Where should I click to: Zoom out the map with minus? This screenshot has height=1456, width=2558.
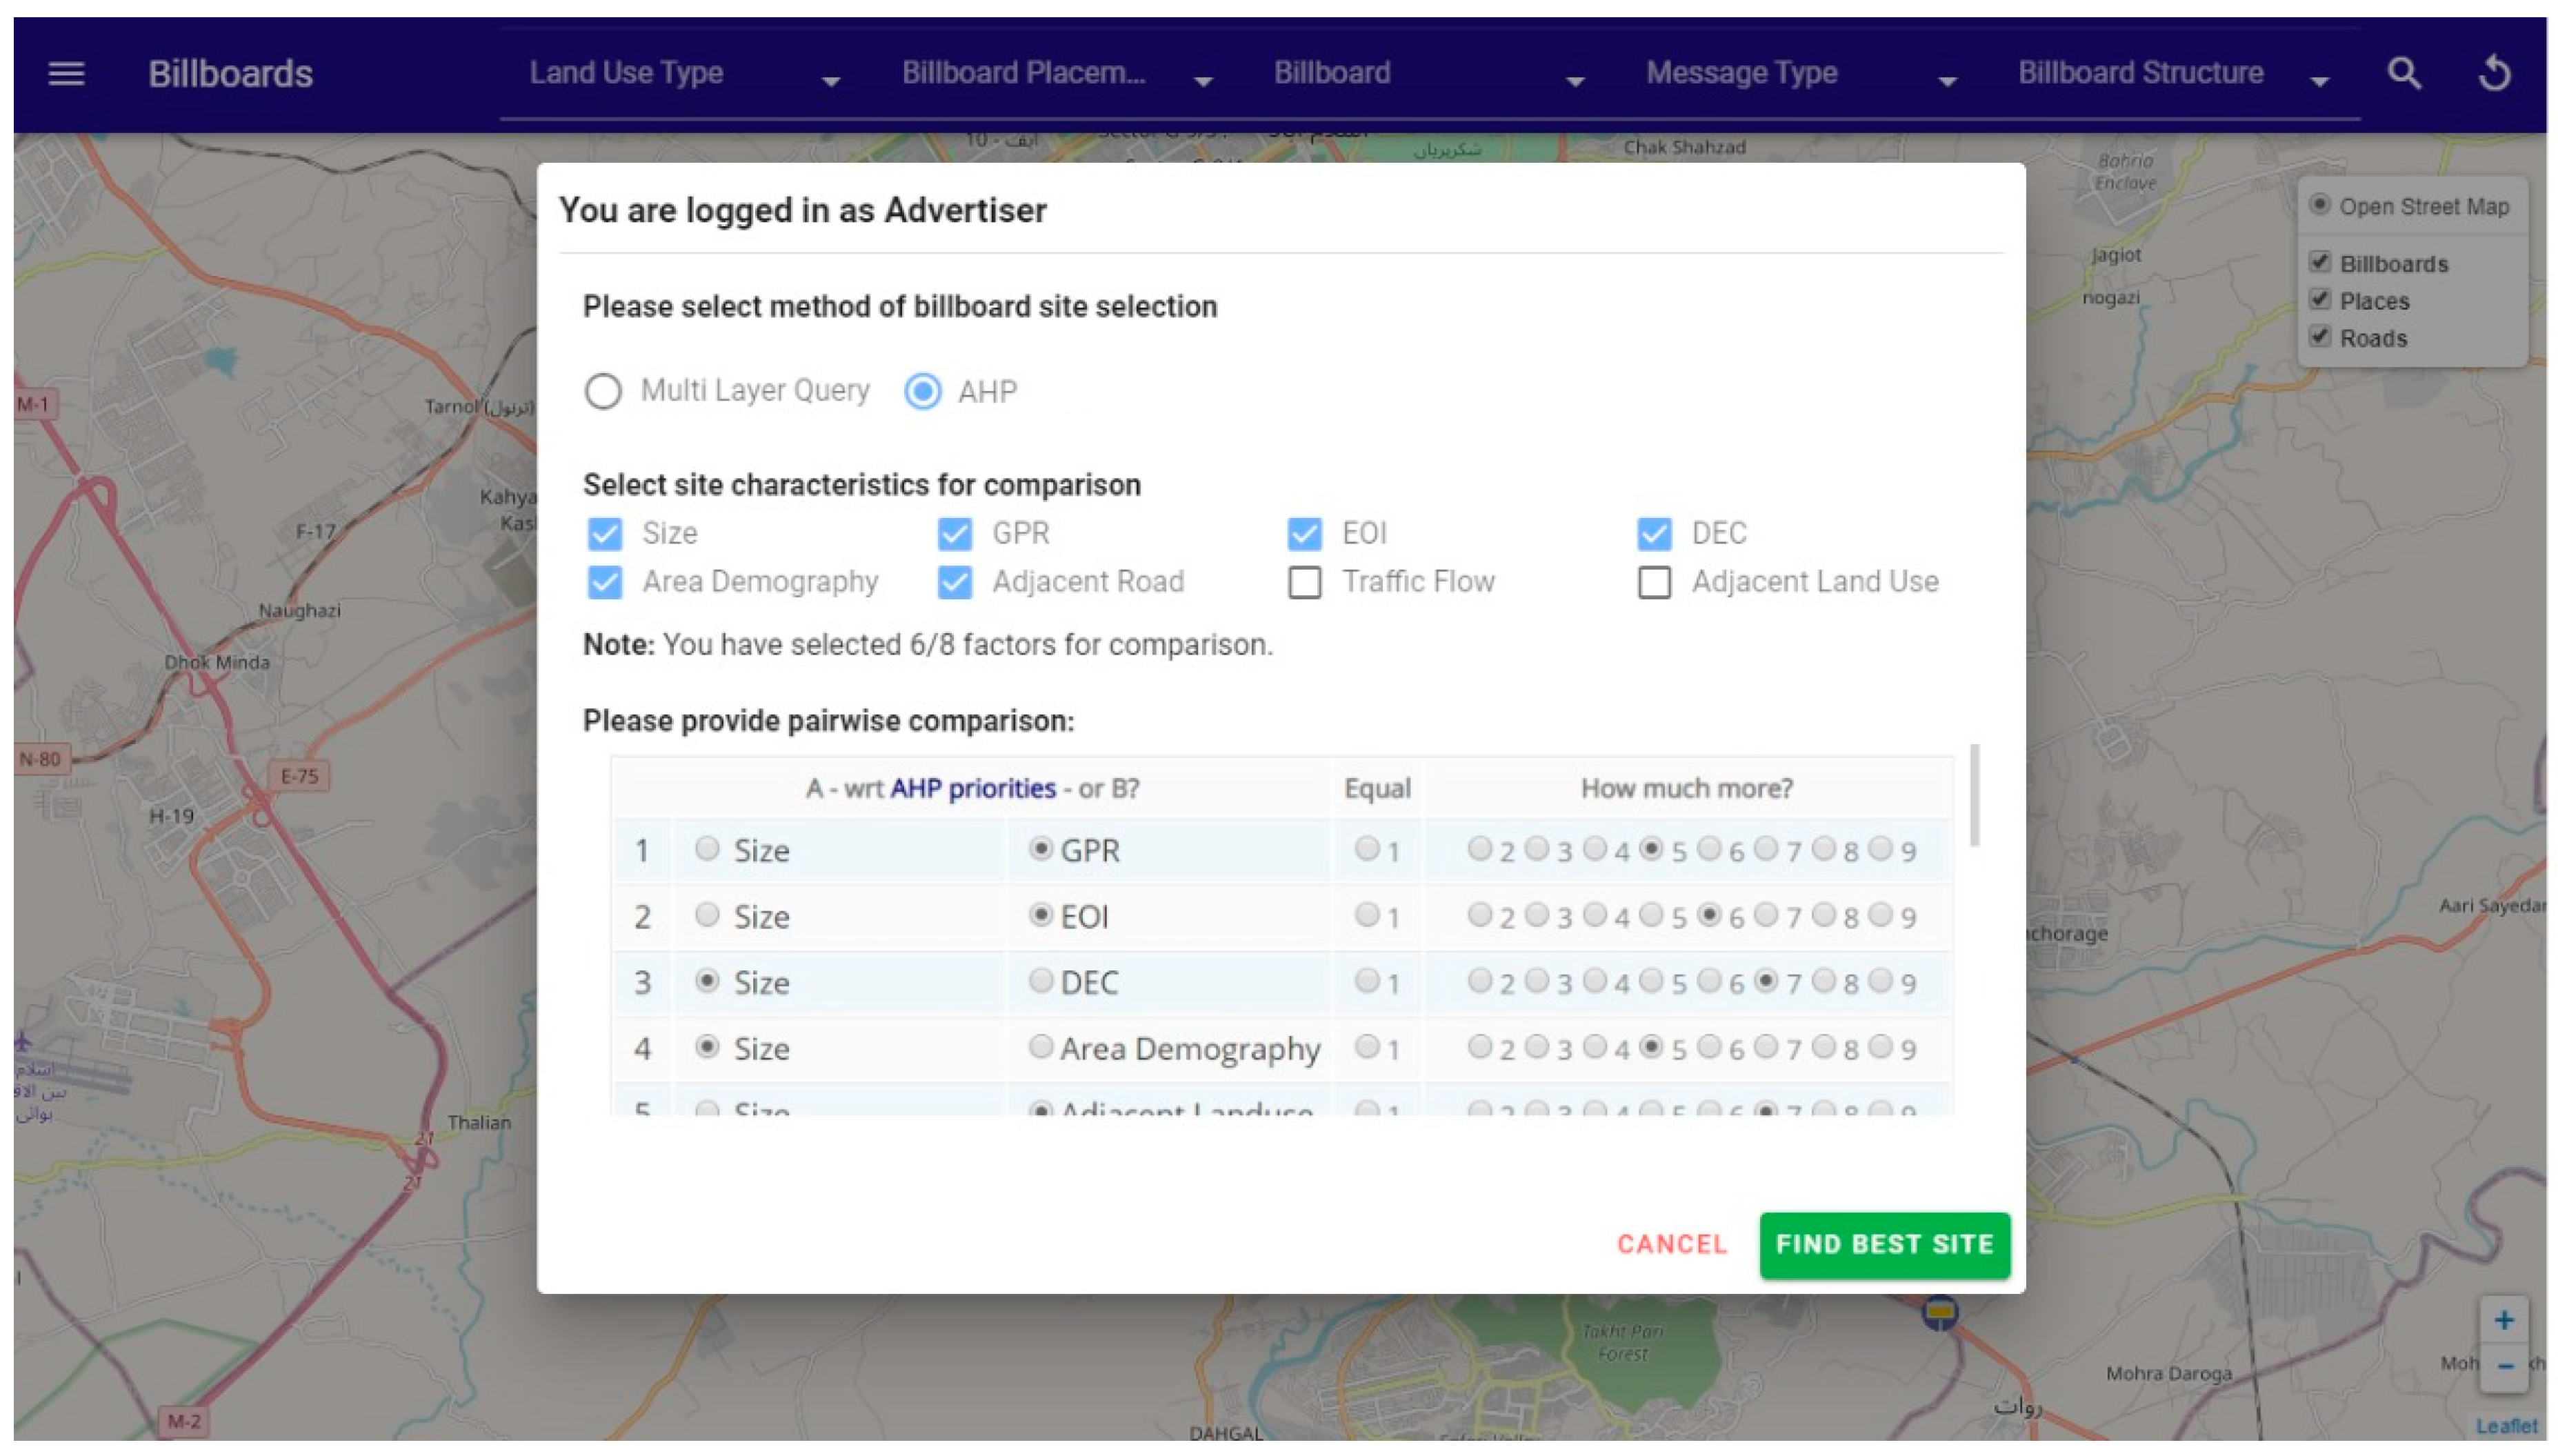tap(2503, 1367)
